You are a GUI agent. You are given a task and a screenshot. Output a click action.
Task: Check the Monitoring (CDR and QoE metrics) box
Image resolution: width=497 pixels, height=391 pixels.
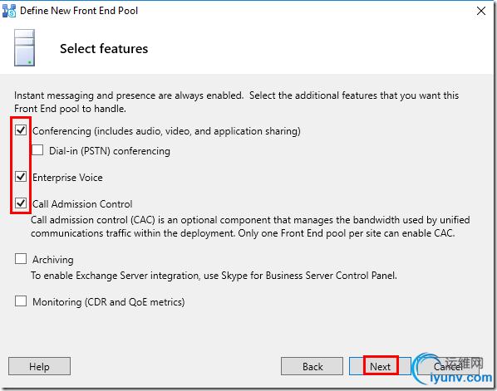click(21, 301)
